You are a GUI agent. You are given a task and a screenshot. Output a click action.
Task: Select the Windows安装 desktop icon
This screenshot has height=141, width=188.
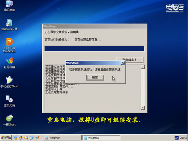pyautogui.click(x=9, y=25)
